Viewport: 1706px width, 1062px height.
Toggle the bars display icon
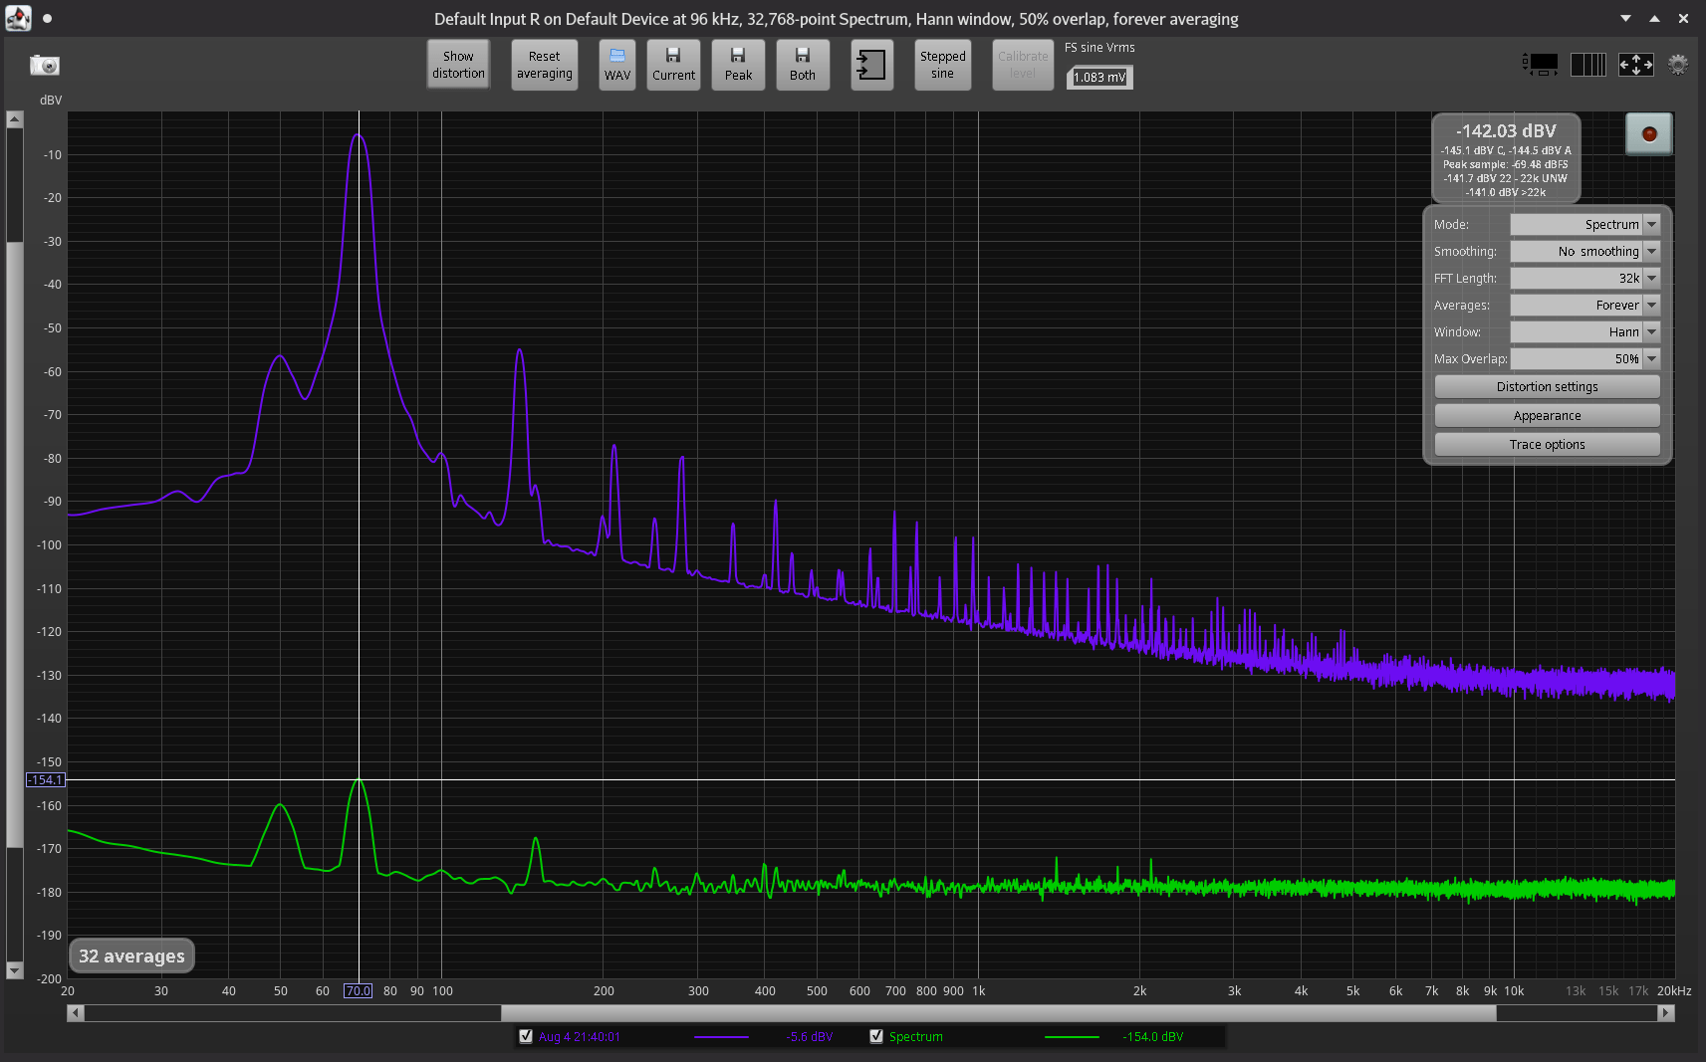(x=1588, y=65)
